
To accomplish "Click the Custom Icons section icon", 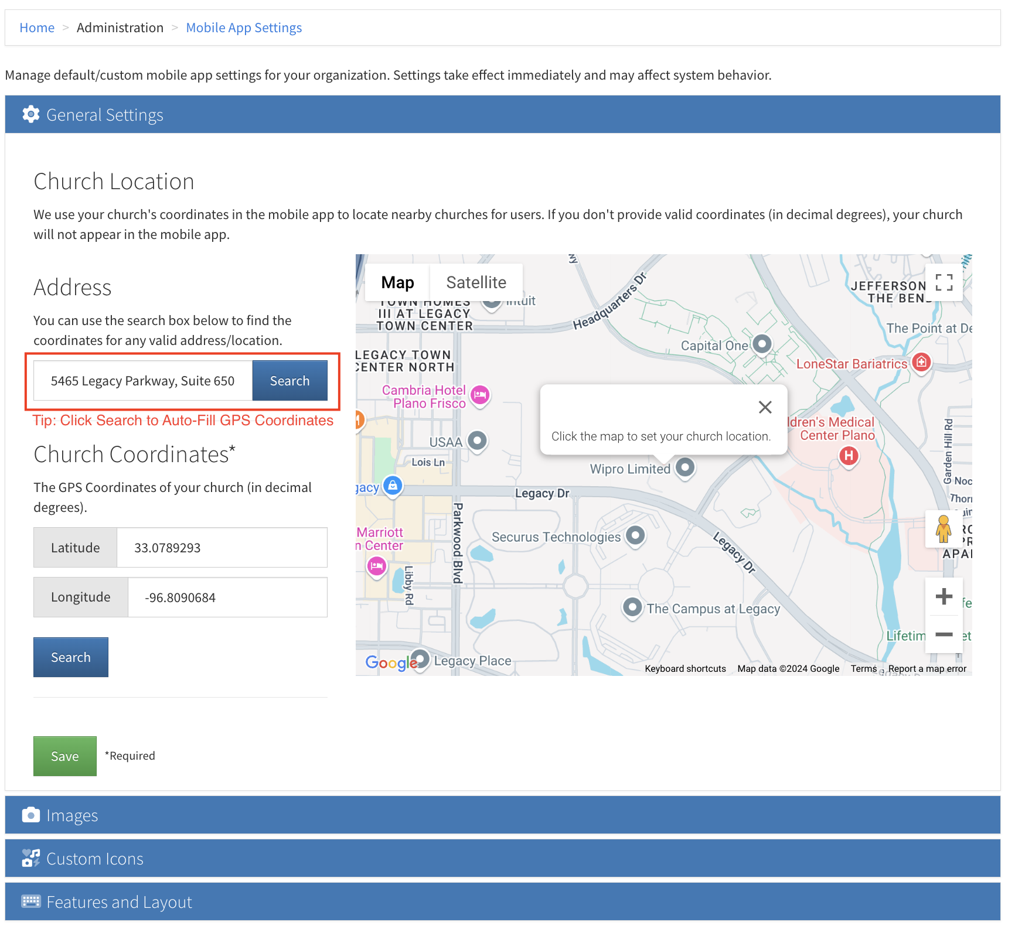I will coord(30,858).
